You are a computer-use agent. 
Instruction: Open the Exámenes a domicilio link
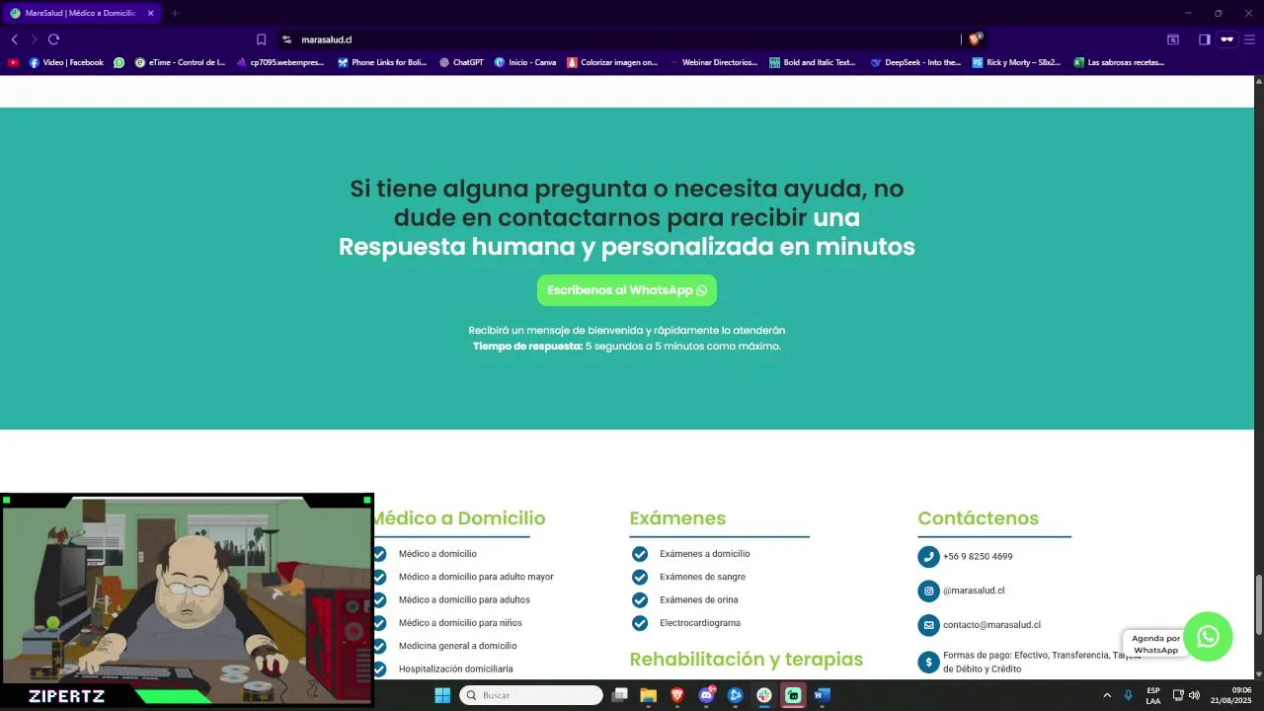click(x=704, y=554)
